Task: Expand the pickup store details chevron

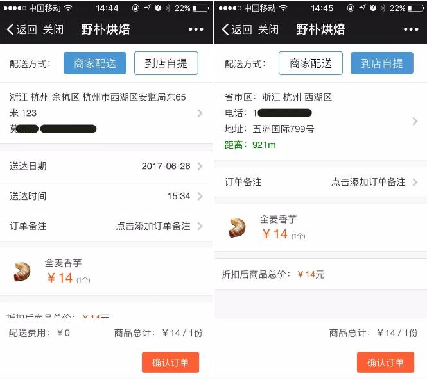Action: [415, 121]
